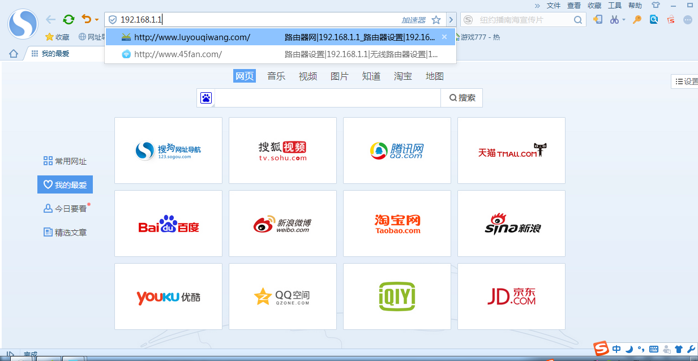This screenshot has height=361, width=698.
Task: Reload the page with green refresh icon
Action: click(68, 20)
